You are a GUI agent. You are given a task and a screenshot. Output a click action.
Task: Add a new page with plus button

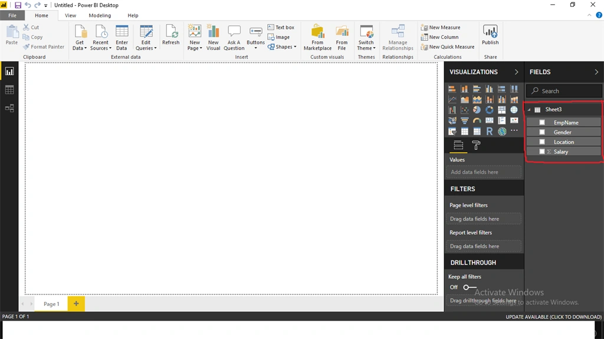tap(76, 304)
